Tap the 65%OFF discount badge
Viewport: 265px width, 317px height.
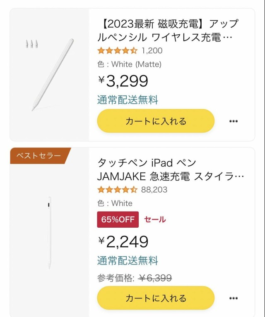coord(118,219)
